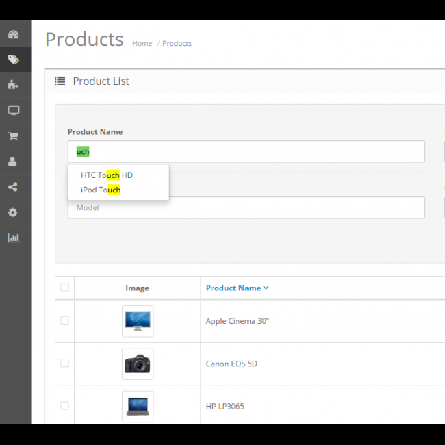Open the Dashboard icon in sidebar
This screenshot has height=445, width=445.
click(13, 35)
